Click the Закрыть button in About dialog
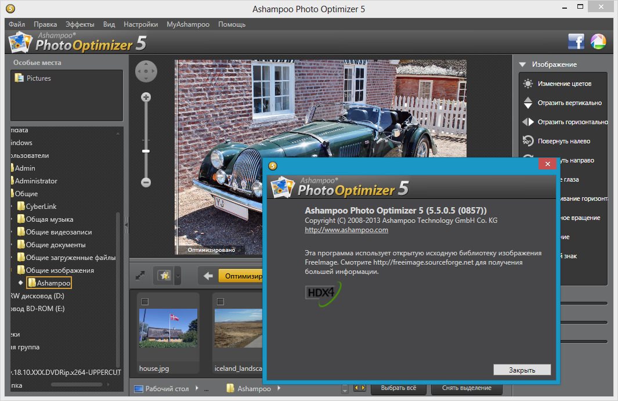618x401 pixels. (522, 370)
